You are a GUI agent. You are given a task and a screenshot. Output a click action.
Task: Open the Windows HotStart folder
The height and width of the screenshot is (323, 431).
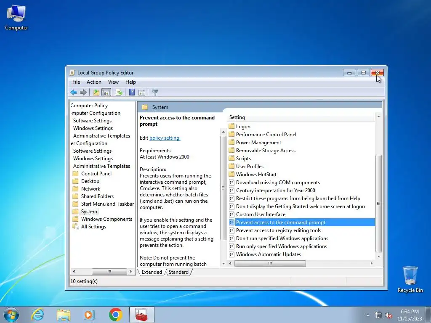[256, 175]
